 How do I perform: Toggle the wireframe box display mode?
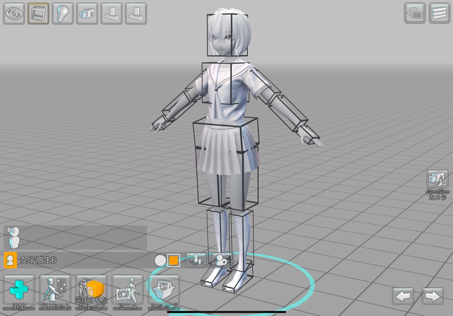click(38, 14)
